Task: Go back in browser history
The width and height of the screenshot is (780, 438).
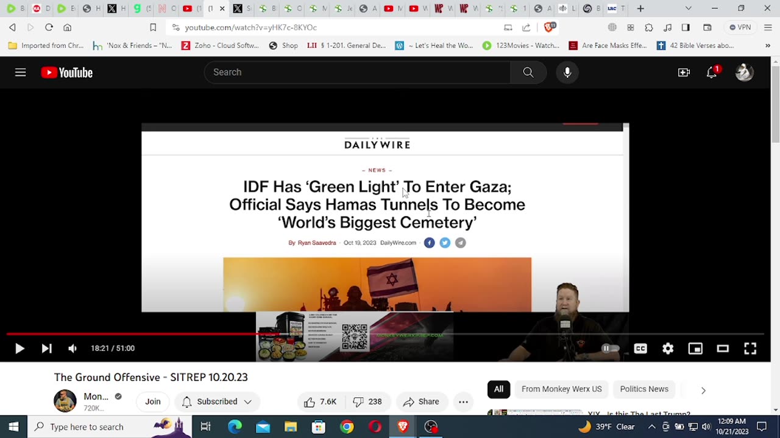Action: (12, 27)
